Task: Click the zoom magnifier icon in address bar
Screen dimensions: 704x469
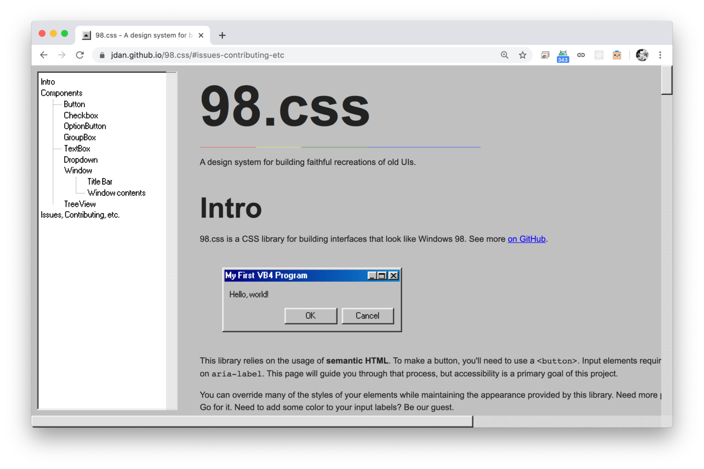Action: [505, 55]
